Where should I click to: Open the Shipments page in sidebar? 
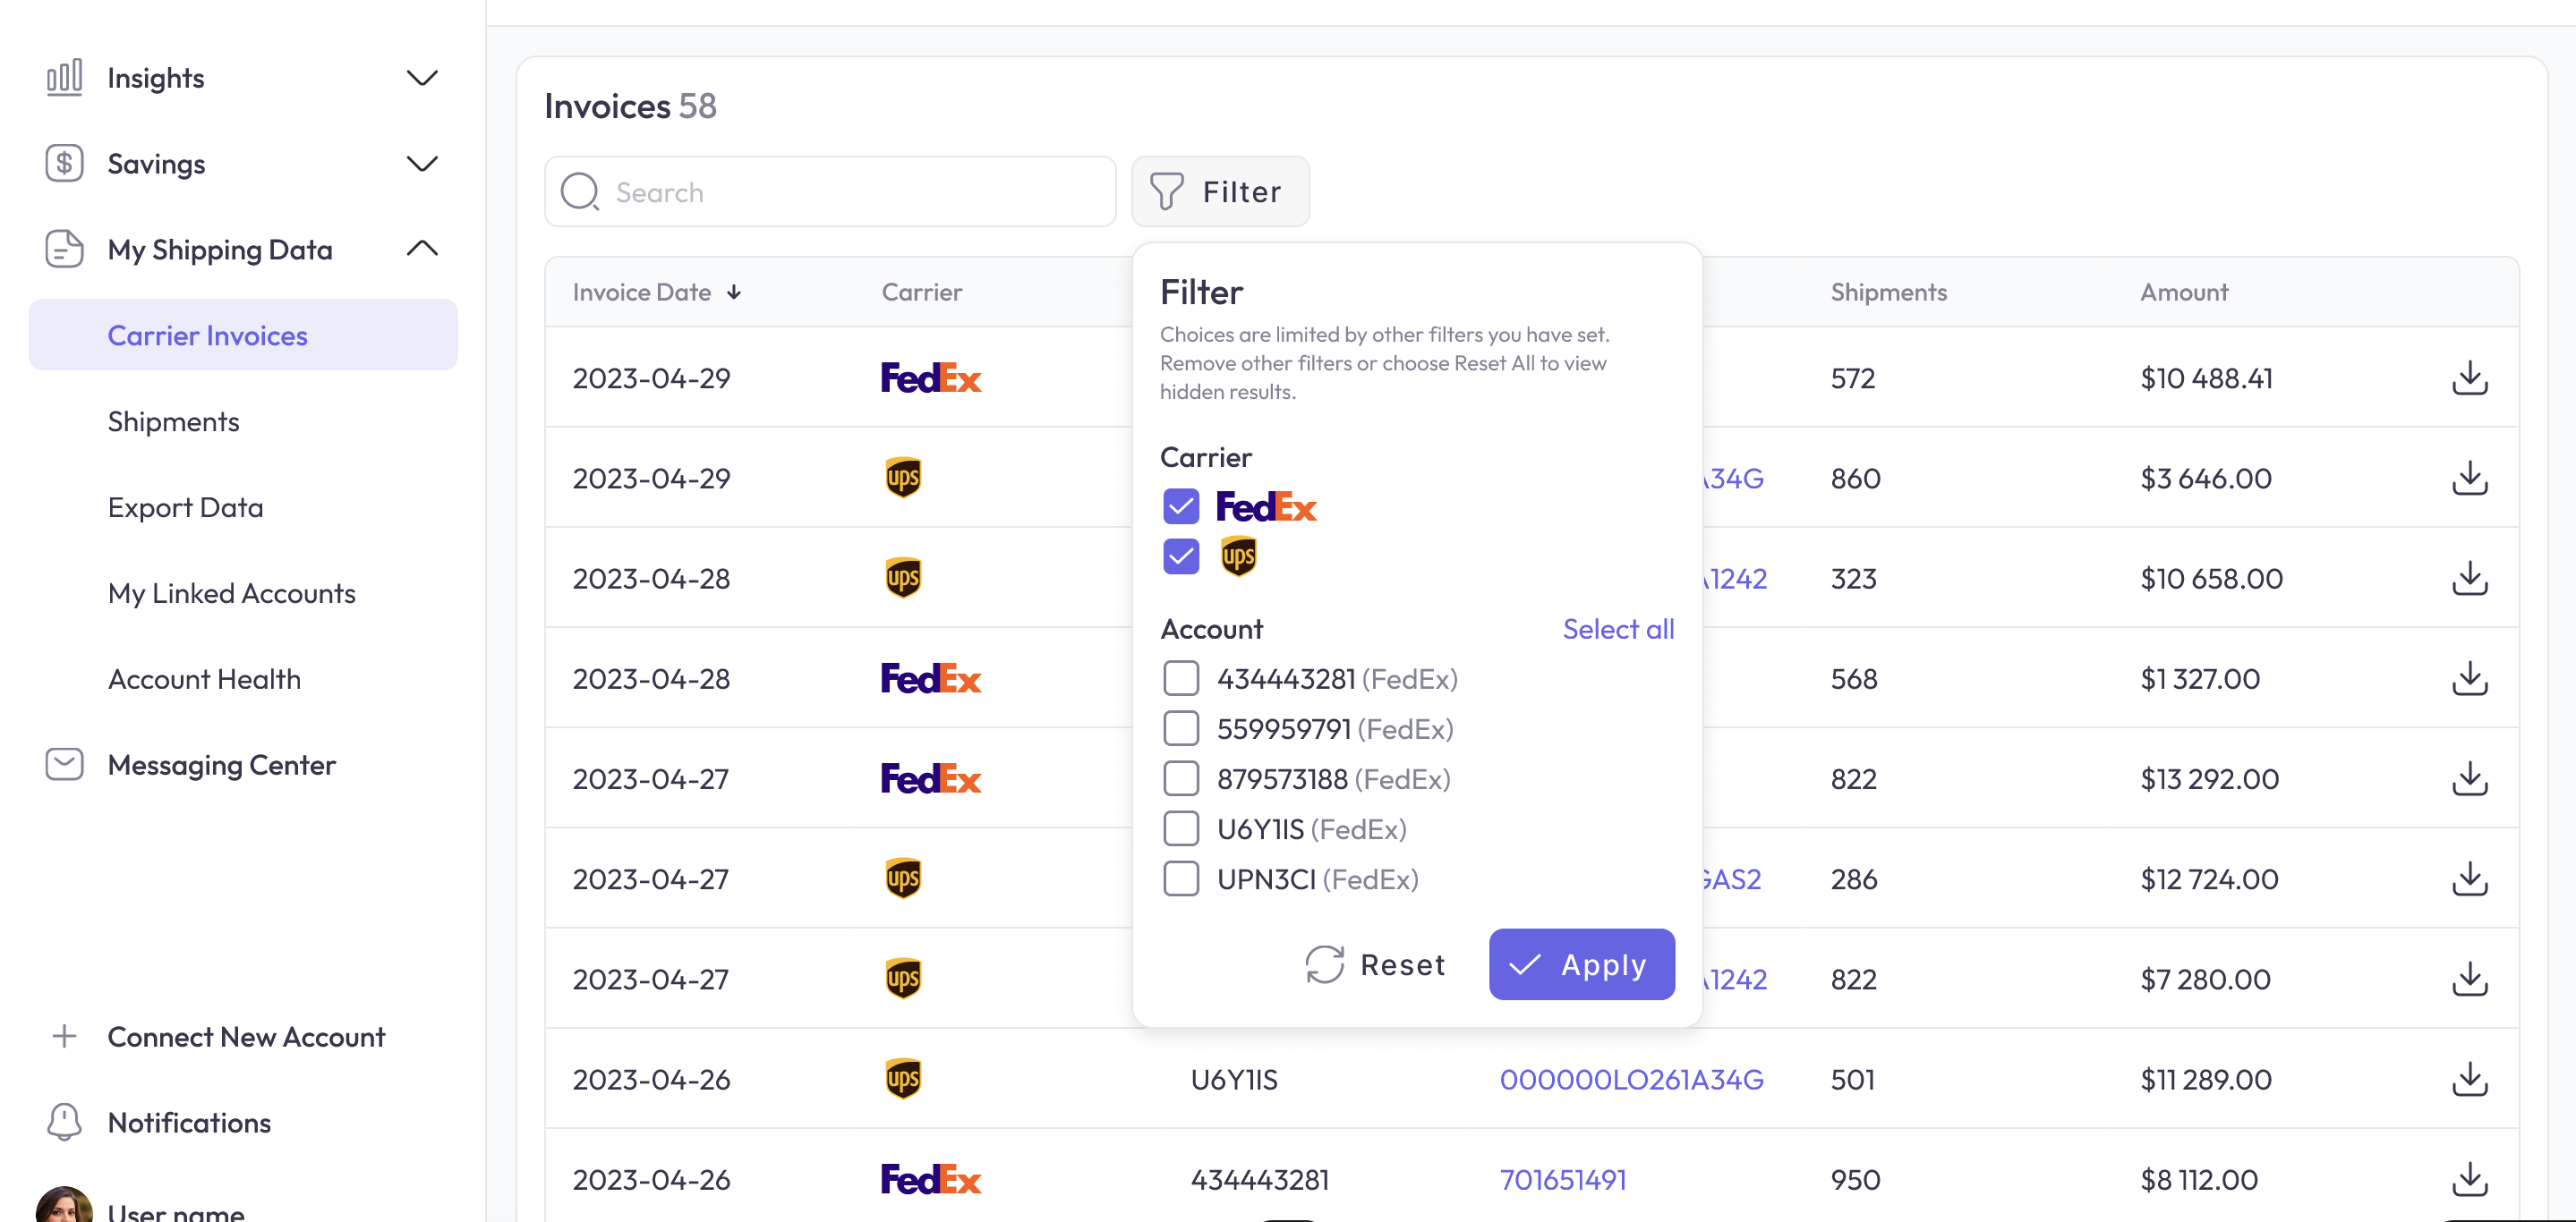[173, 421]
